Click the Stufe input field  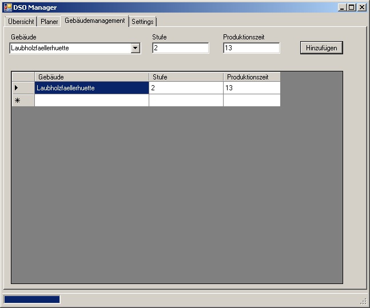click(x=180, y=49)
